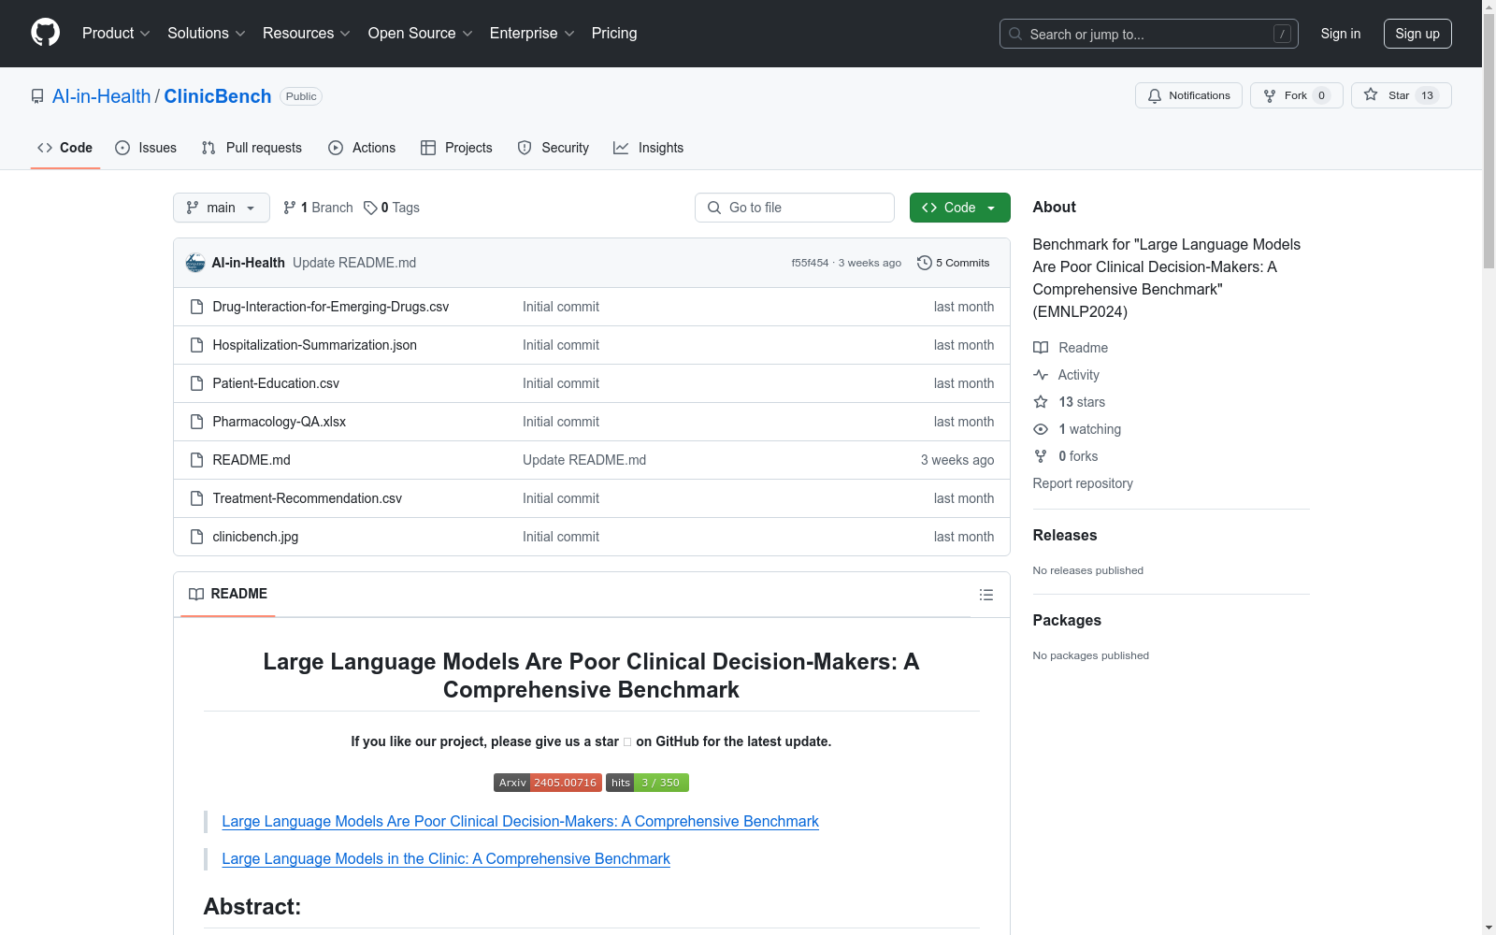Screen dimensions: 1496x935
Task: Expand the Enterprise menu
Action: [x=532, y=34]
